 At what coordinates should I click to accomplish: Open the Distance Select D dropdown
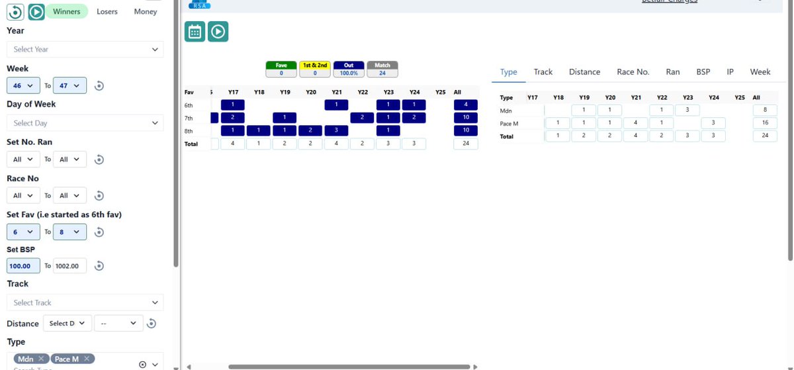(67, 324)
